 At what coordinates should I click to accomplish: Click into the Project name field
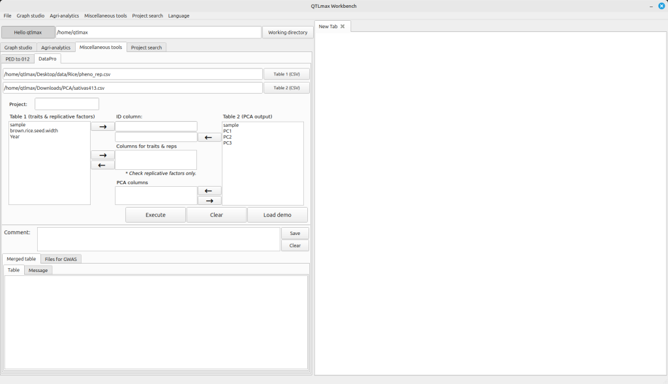67,104
